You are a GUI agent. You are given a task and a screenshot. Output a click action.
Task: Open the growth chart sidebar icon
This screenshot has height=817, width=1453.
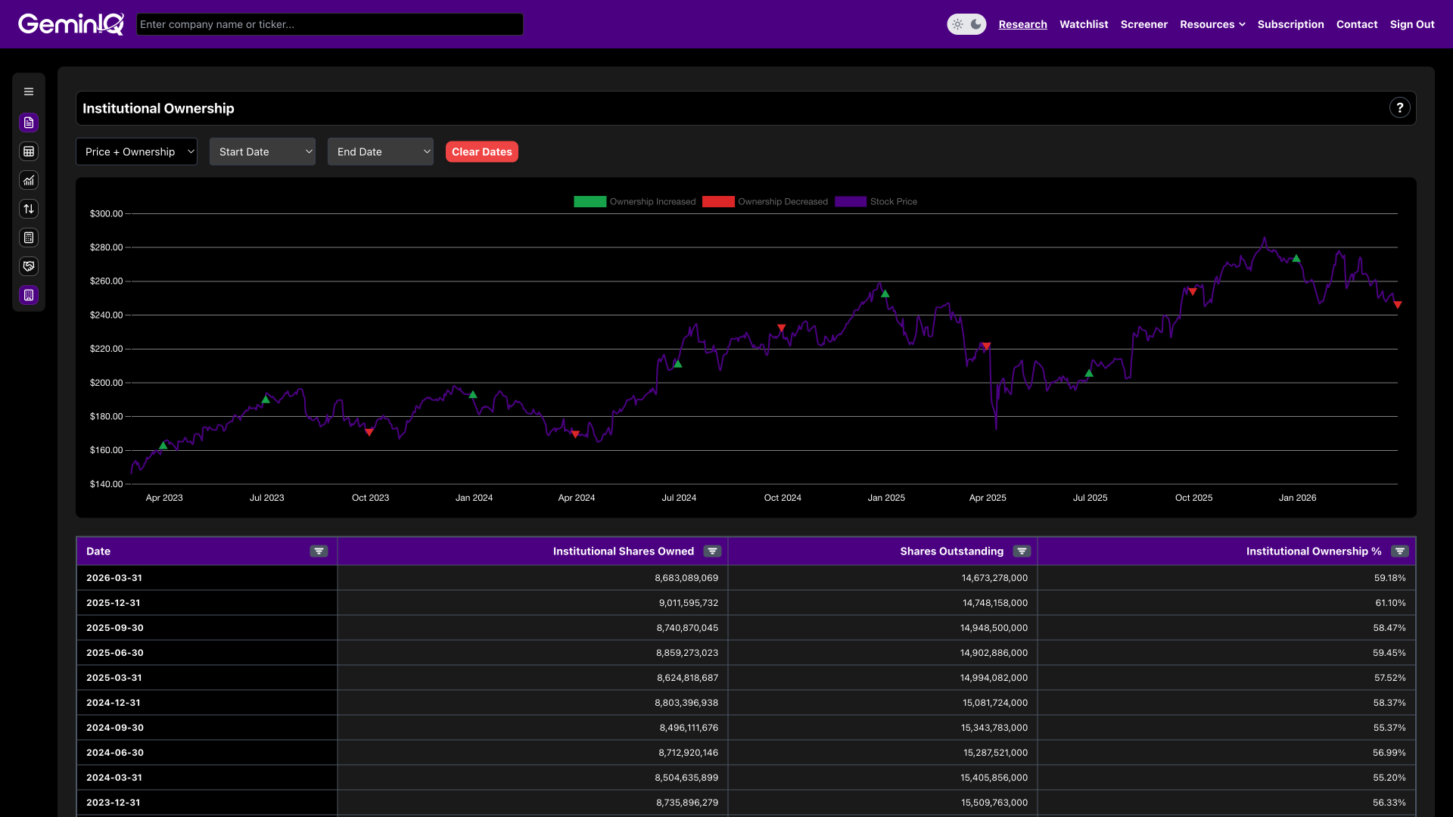click(29, 180)
